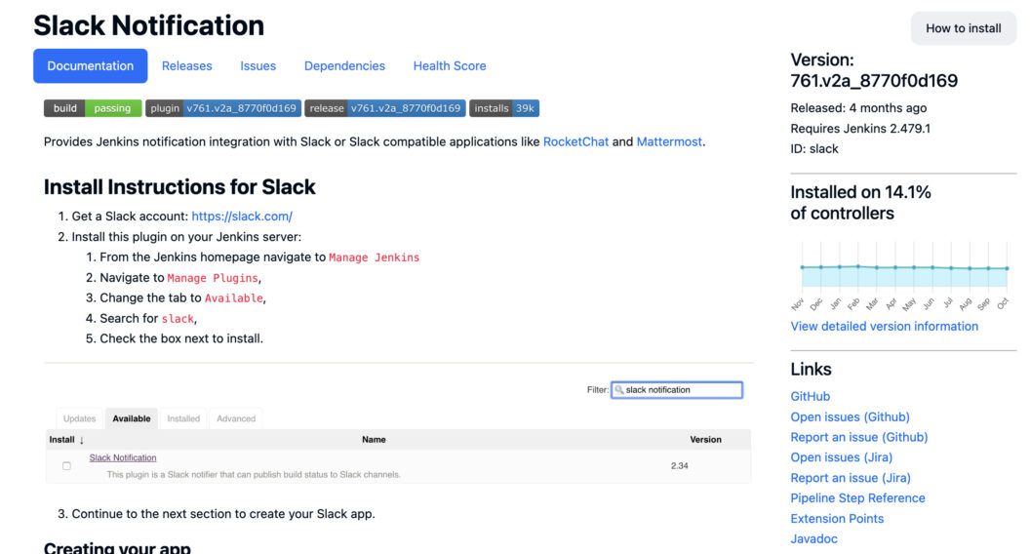Screen dimensions: 1030x554
Task: Open the Extension Points link
Action: click(837, 519)
